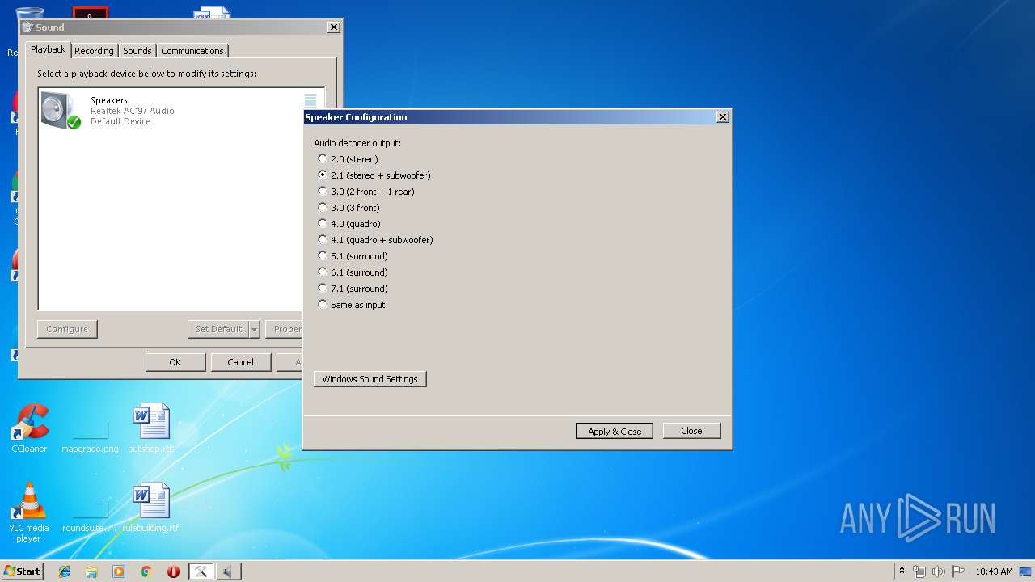The height and width of the screenshot is (582, 1035).
Task: Click Set Default button
Action: tap(218, 329)
